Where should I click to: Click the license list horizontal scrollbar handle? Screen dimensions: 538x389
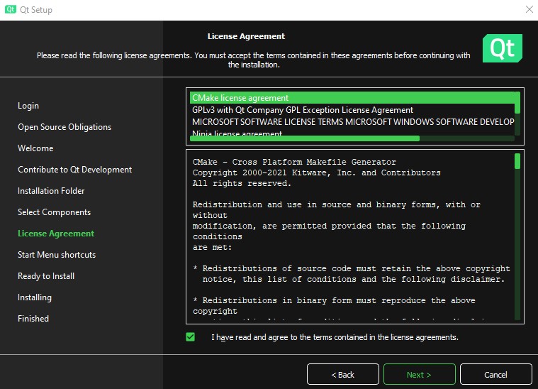tap(305, 138)
